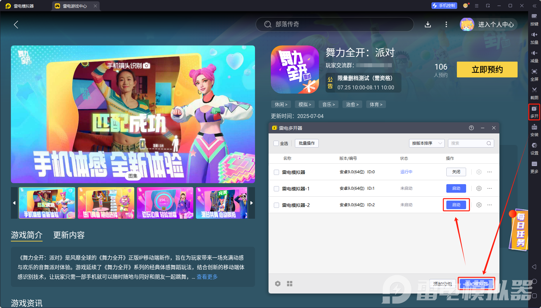Expand the 按版本排序 sort dropdown

tap(427, 143)
